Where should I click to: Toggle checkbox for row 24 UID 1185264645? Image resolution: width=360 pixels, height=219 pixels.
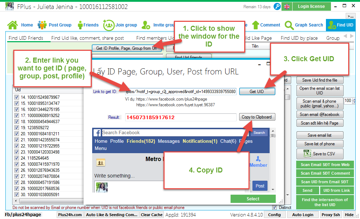[x=16, y=158]
